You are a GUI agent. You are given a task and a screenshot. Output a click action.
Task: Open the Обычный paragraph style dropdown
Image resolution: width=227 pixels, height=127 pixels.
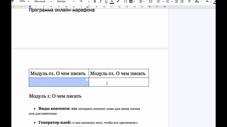[x=43, y=1]
